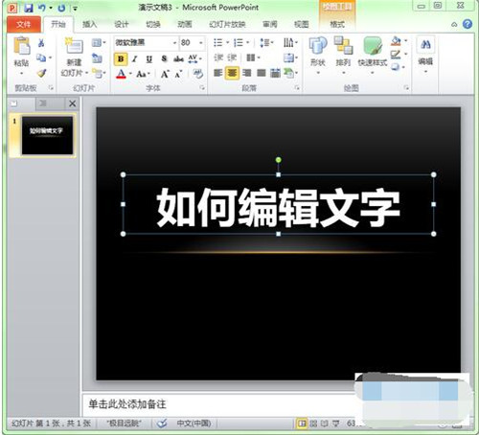Open the line spacing dropdown
The width and height of the screenshot is (479, 435).
click(x=266, y=42)
